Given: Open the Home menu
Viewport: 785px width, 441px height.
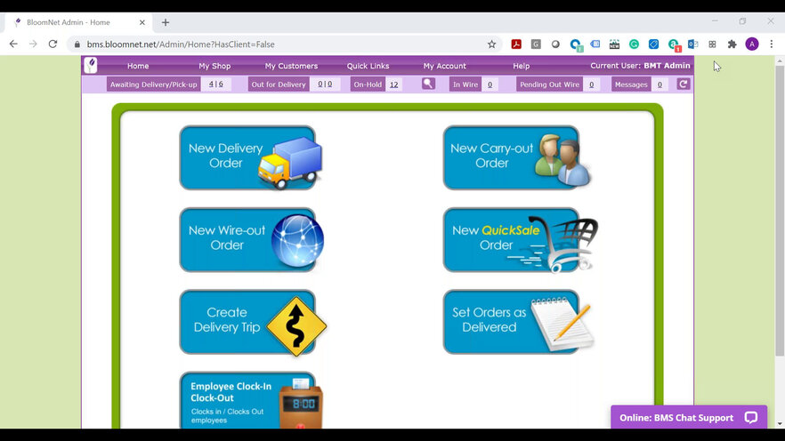Looking at the screenshot, I should click(138, 66).
